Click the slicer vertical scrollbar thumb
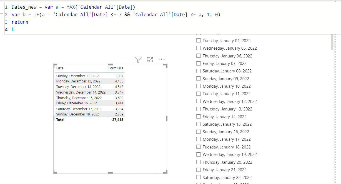341x184 pixels. [x=332, y=42]
